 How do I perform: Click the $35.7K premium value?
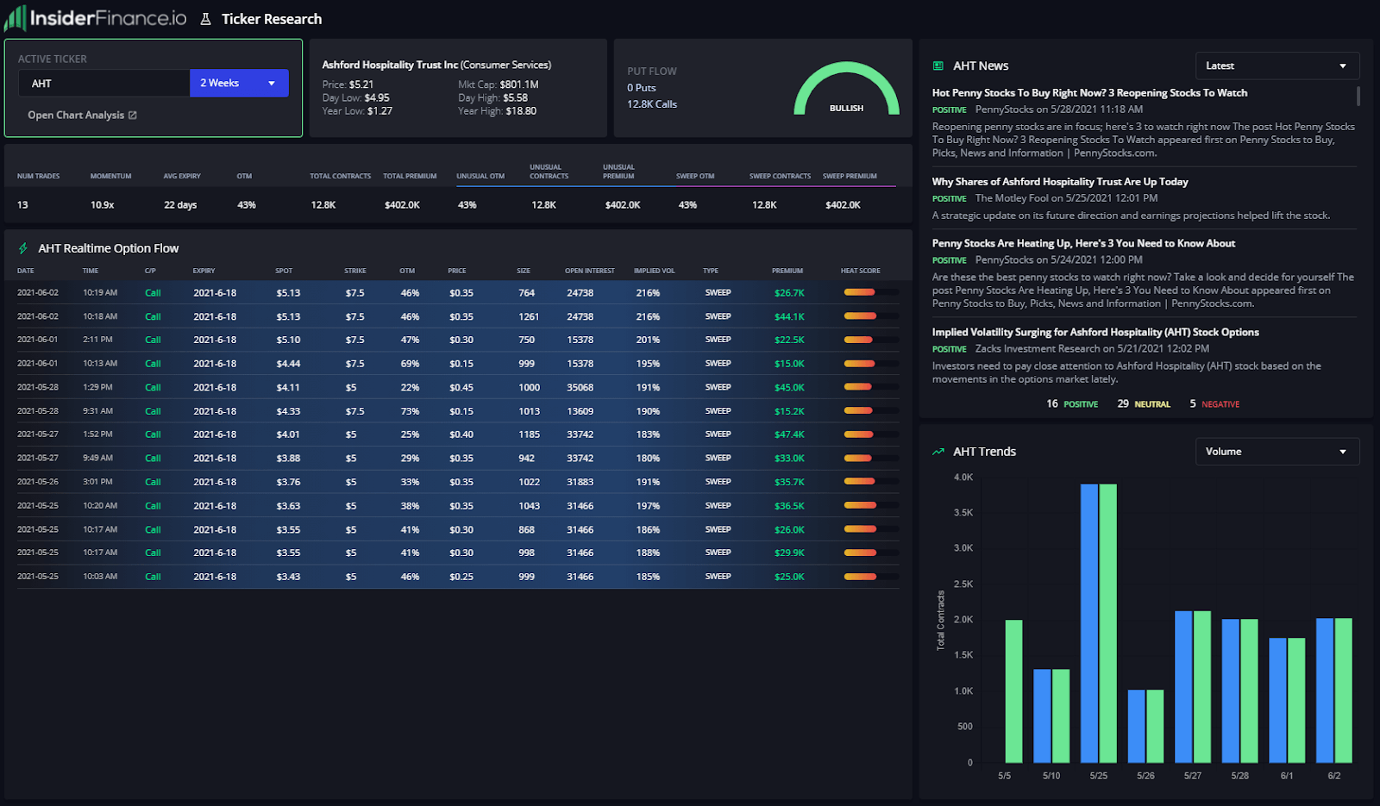pos(789,482)
